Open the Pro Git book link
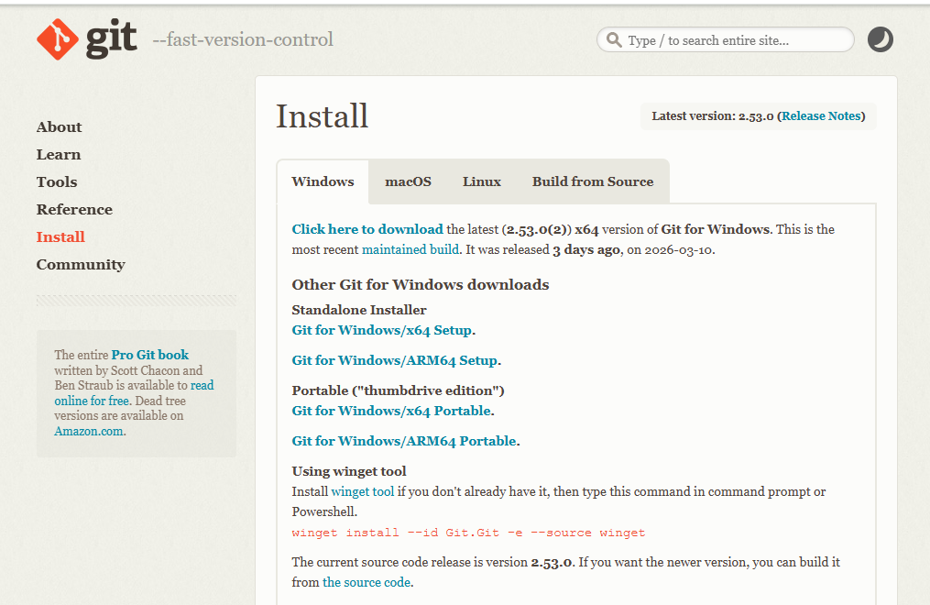 pos(150,355)
